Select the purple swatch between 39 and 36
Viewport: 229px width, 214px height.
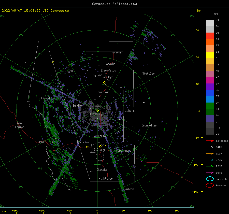point(210,87)
